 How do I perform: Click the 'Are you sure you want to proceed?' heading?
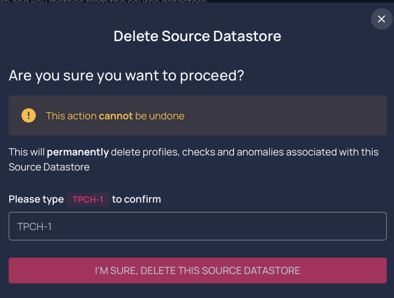coord(126,76)
